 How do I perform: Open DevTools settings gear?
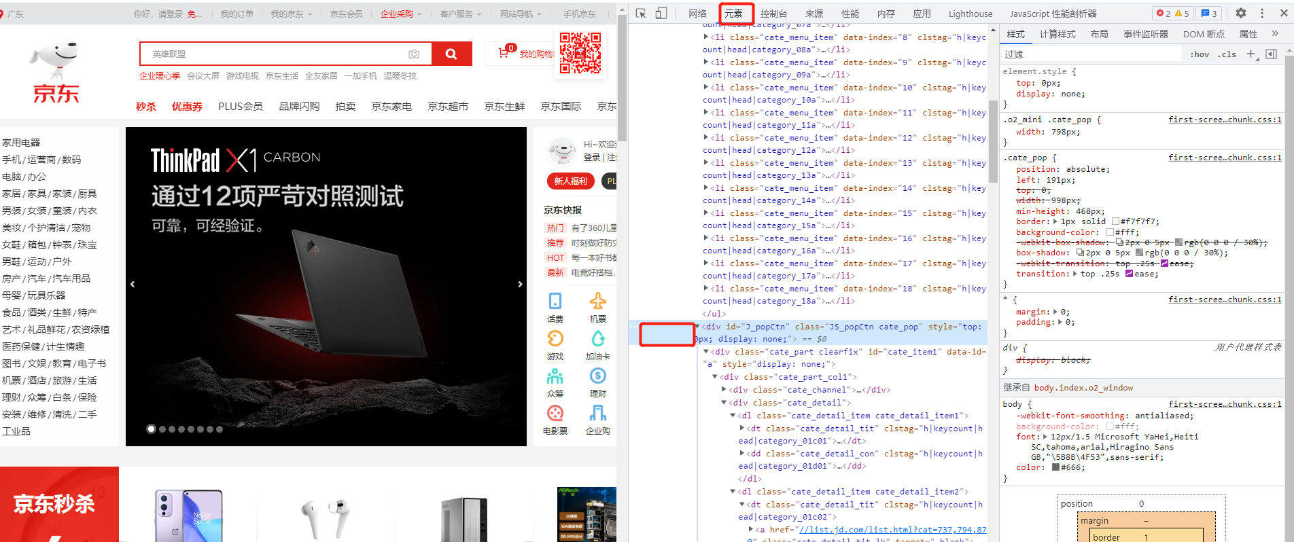pos(1241,13)
